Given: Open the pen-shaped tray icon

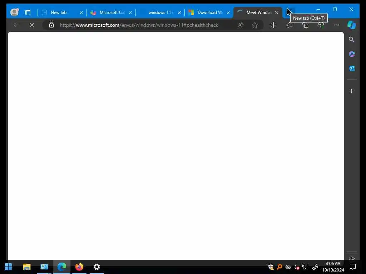Looking at the screenshot, I should pyautogui.click(x=315, y=267).
